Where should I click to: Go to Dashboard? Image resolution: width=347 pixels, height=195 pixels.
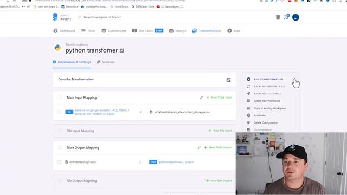tap(64, 31)
